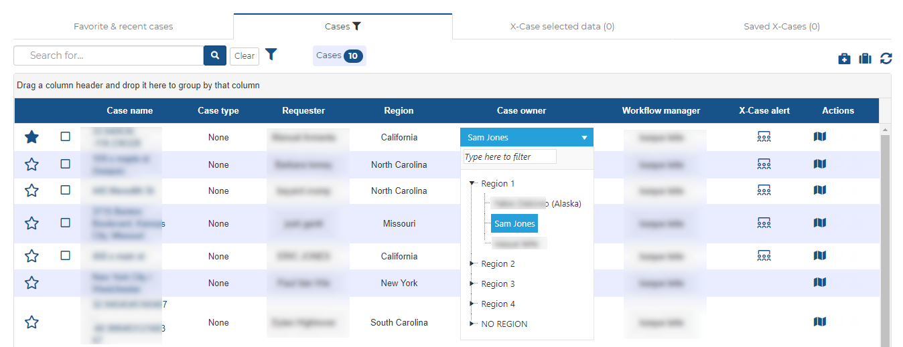The image size is (903, 347).
Task: Open the Sam Jones case owner dropdown arrow
Action: pyautogui.click(x=584, y=138)
